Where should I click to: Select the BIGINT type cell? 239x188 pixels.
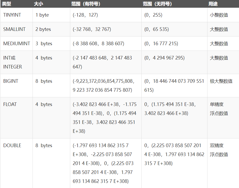[x=11, y=81]
